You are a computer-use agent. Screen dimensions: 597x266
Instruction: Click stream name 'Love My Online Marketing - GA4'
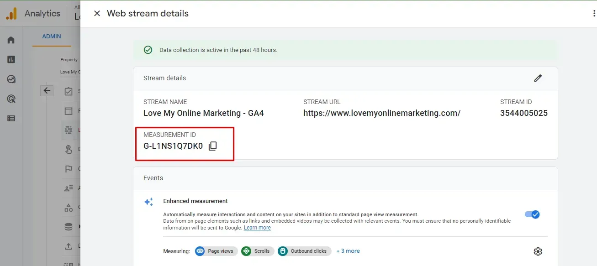(x=204, y=113)
